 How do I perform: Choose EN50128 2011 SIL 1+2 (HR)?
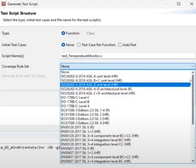(125, 132)
